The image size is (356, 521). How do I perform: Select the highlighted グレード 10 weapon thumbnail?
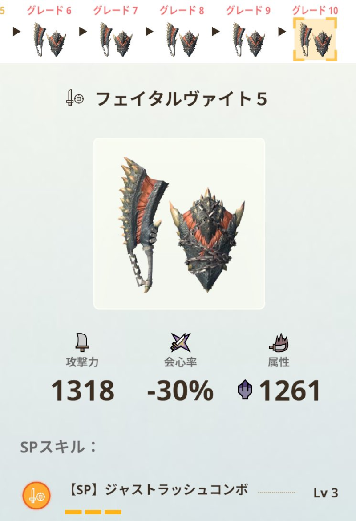(x=315, y=40)
